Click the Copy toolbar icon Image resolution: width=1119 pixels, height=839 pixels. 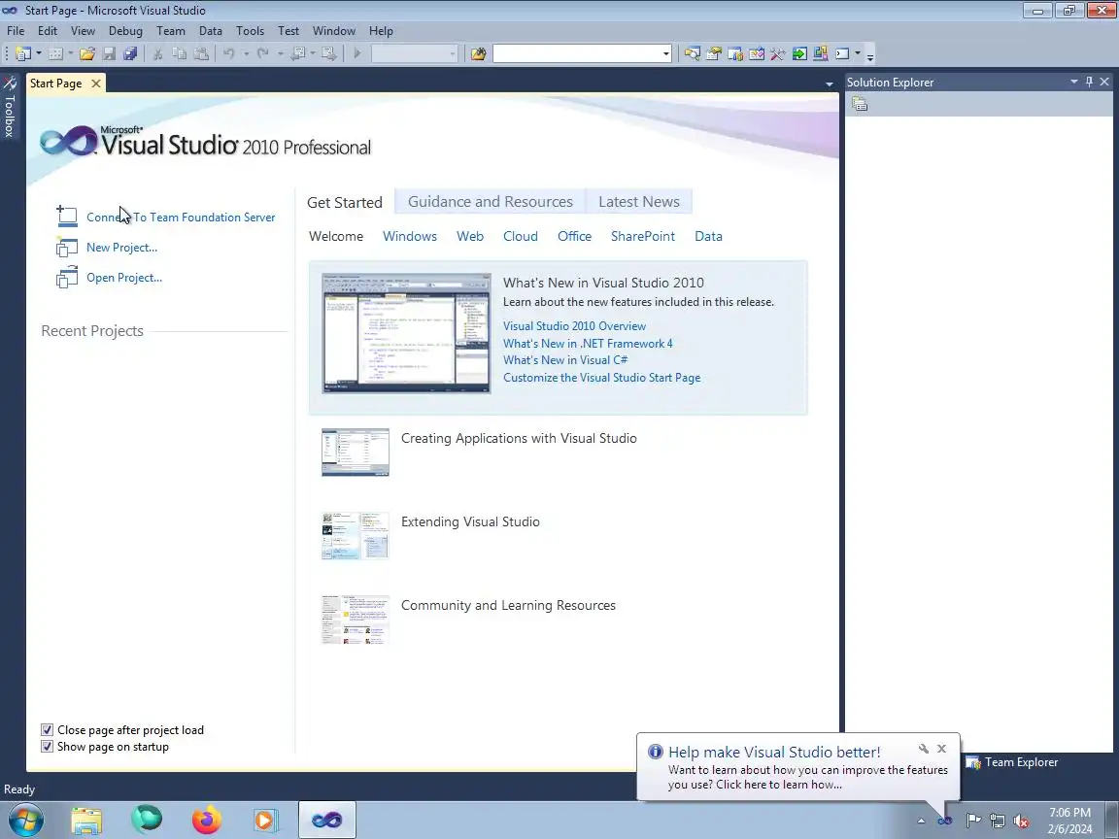(x=179, y=53)
